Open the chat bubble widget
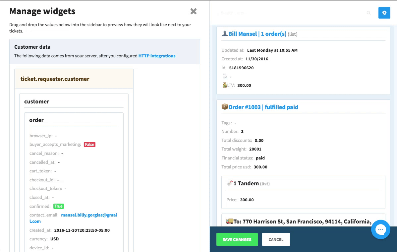397x252 pixels. [x=380, y=229]
